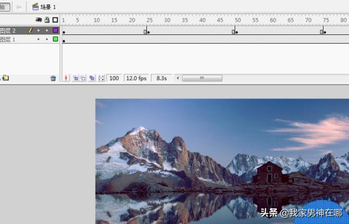
Task: Insert layer folder icon
Action: pyautogui.click(x=6, y=78)
